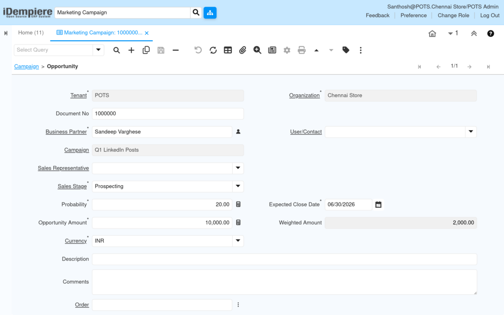Toggle the grid view icon
Image resolution: width=504 pixels, height=315 pixels.
click(x=228, y=50)
